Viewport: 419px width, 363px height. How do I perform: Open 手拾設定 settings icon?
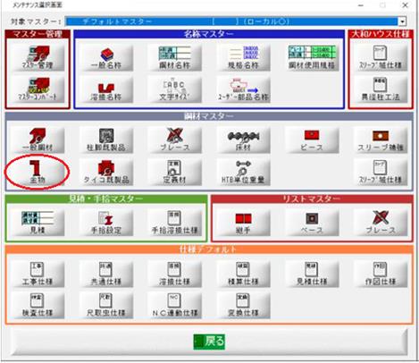point(106,223)
